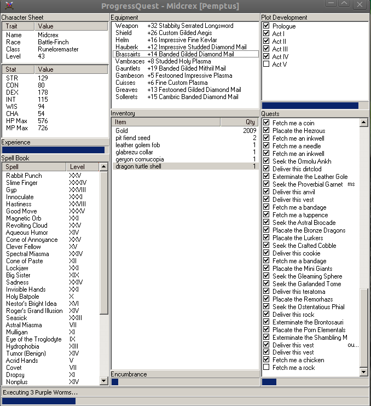Click the spell Level column header
The height and width of the screenshot is (406, 371).
point(83,167)
